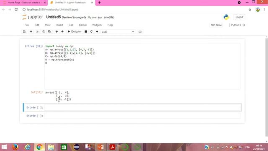Click the Non fiable trust button
This screenshot has width=268, height=151.
[x=216, y=25]
